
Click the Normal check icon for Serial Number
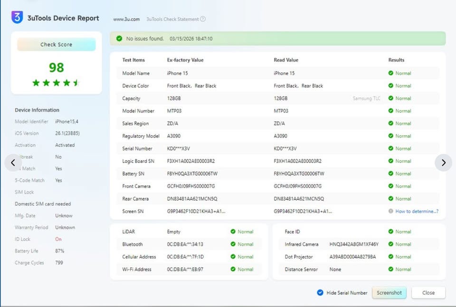[390, 149]
